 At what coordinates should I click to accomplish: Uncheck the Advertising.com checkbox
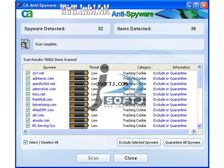tap(28, 105)
